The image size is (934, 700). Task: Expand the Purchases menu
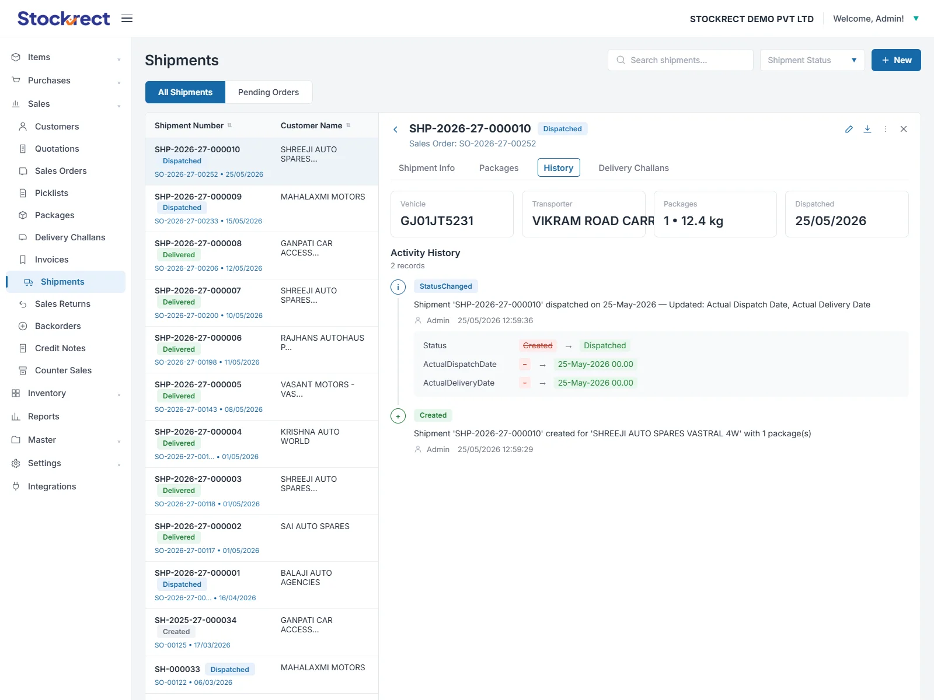click(66, 80)
